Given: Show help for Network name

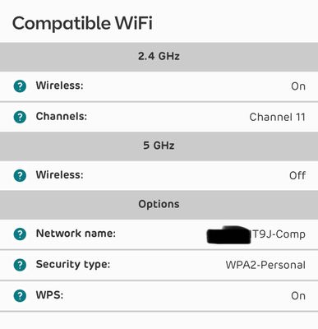Looking at the screenshot, I should point(20,234).
